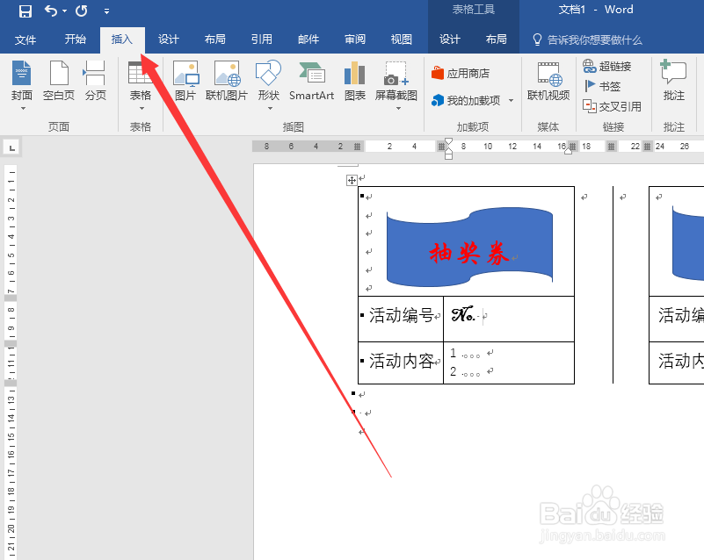Switch to the 开始 ribbon tab
The image size is (704, 560).
75,39
